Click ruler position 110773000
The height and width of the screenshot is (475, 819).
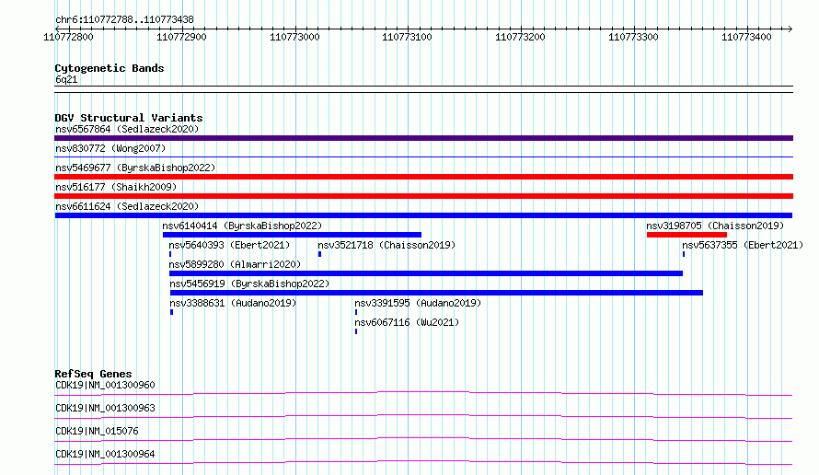coord(294,37)
